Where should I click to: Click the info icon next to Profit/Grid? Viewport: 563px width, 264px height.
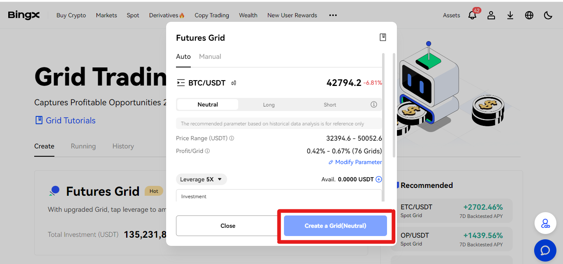click(x=207, y=151)
